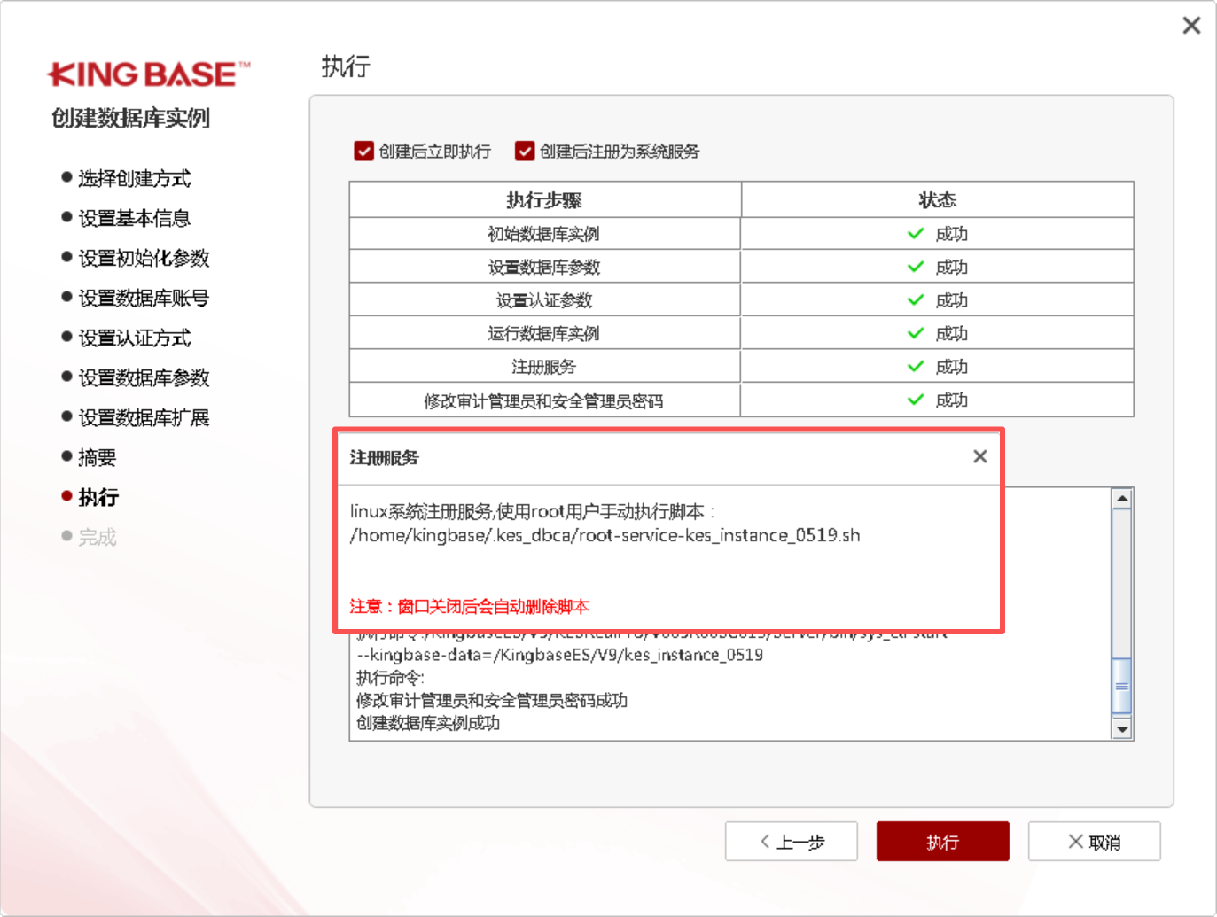Click the 创建数据库实例成功 log line

(428, 723)
